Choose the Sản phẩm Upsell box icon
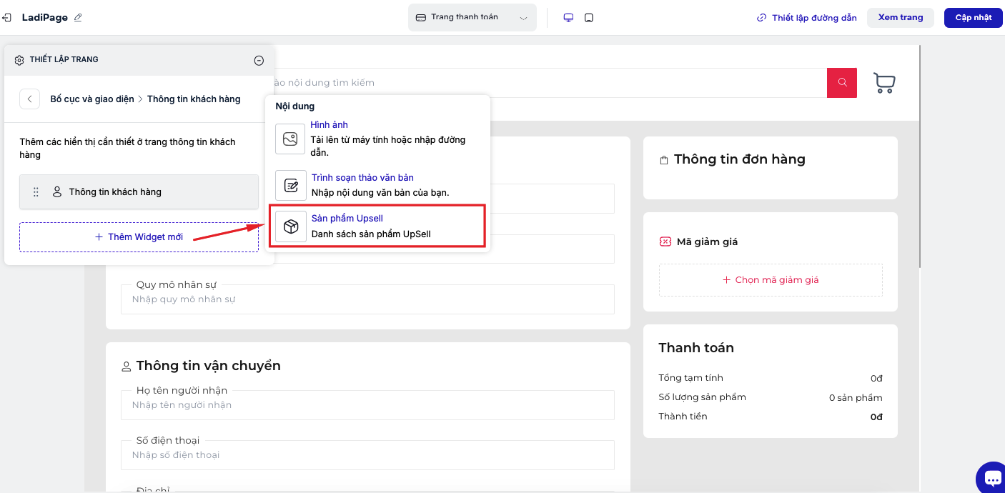This screenshot has height=493, width=1005. [x=290, y=226]
